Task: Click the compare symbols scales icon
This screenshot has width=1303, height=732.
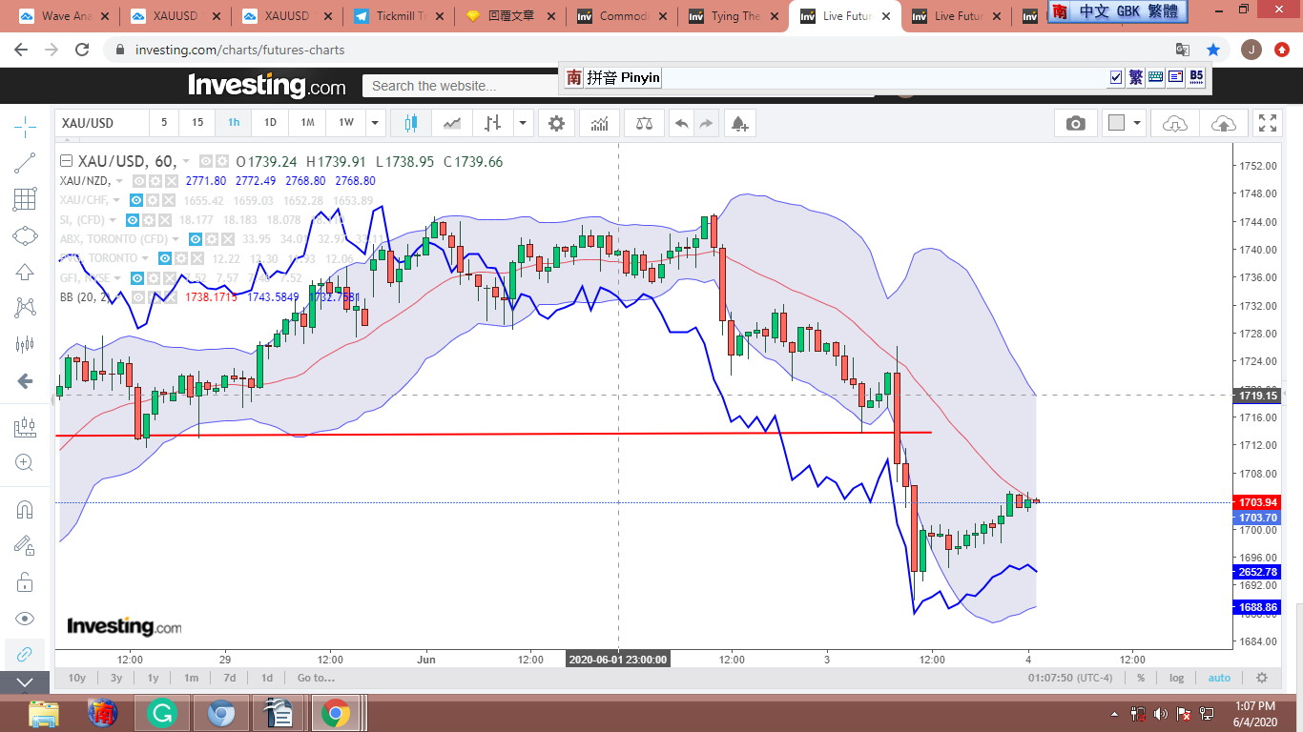Action: [644, 123]
